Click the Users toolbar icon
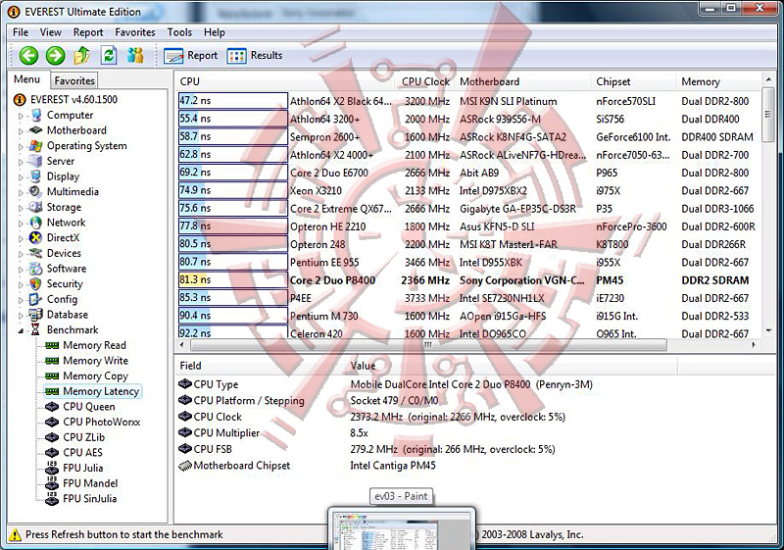The image size is (784, 550). point(135,56)
